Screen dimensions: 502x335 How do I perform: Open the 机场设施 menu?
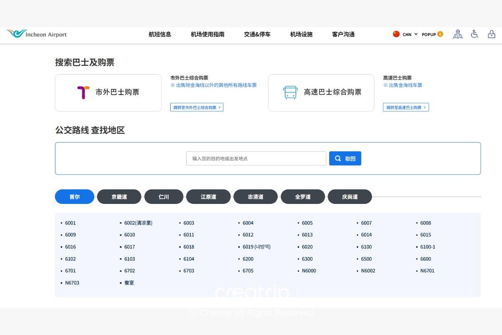pos(301,34)
